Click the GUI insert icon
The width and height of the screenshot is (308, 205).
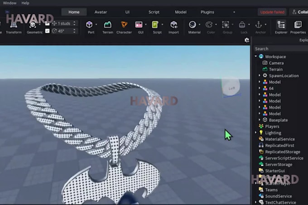(x=139, y=25)
